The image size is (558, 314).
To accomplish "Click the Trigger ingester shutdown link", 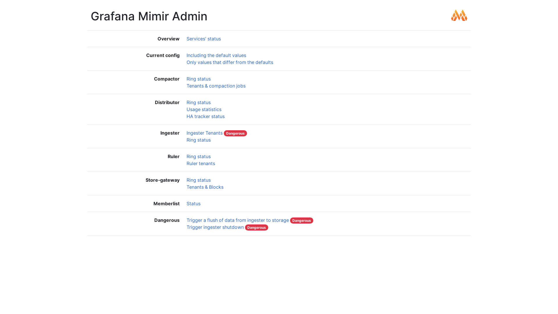I will (215, 227).
